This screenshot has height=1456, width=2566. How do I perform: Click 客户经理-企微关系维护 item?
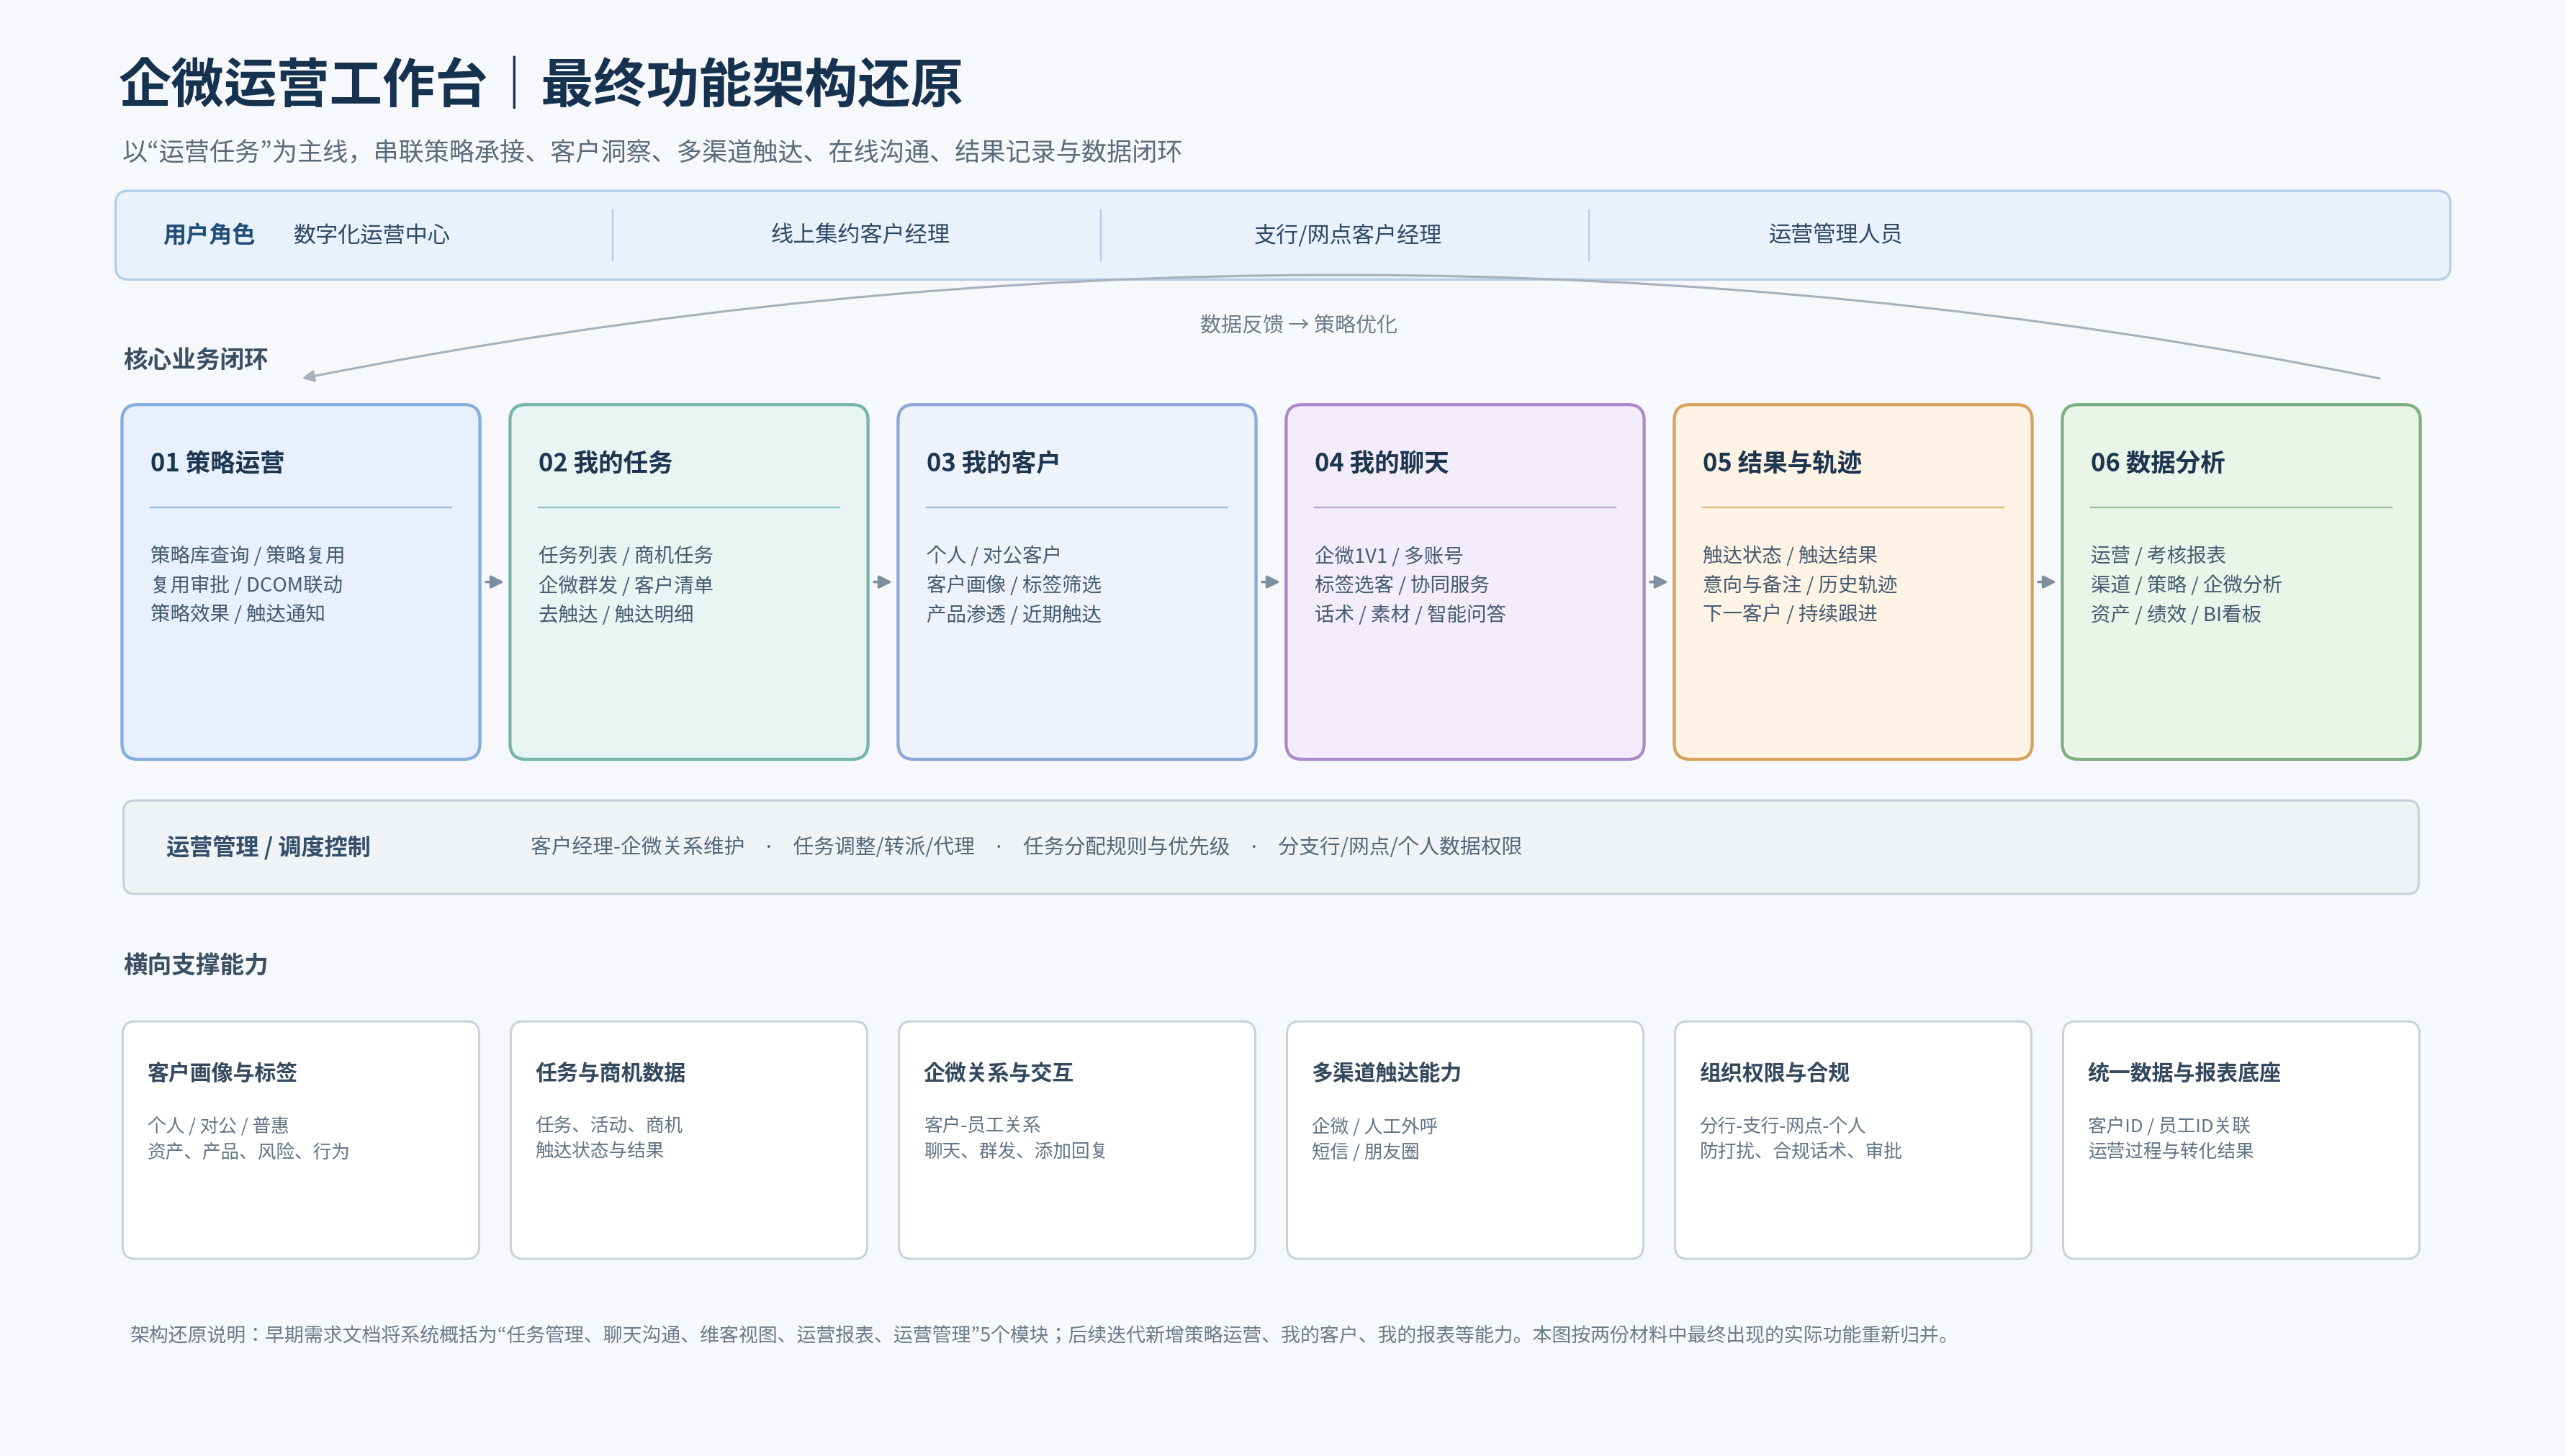coord(637,846)
